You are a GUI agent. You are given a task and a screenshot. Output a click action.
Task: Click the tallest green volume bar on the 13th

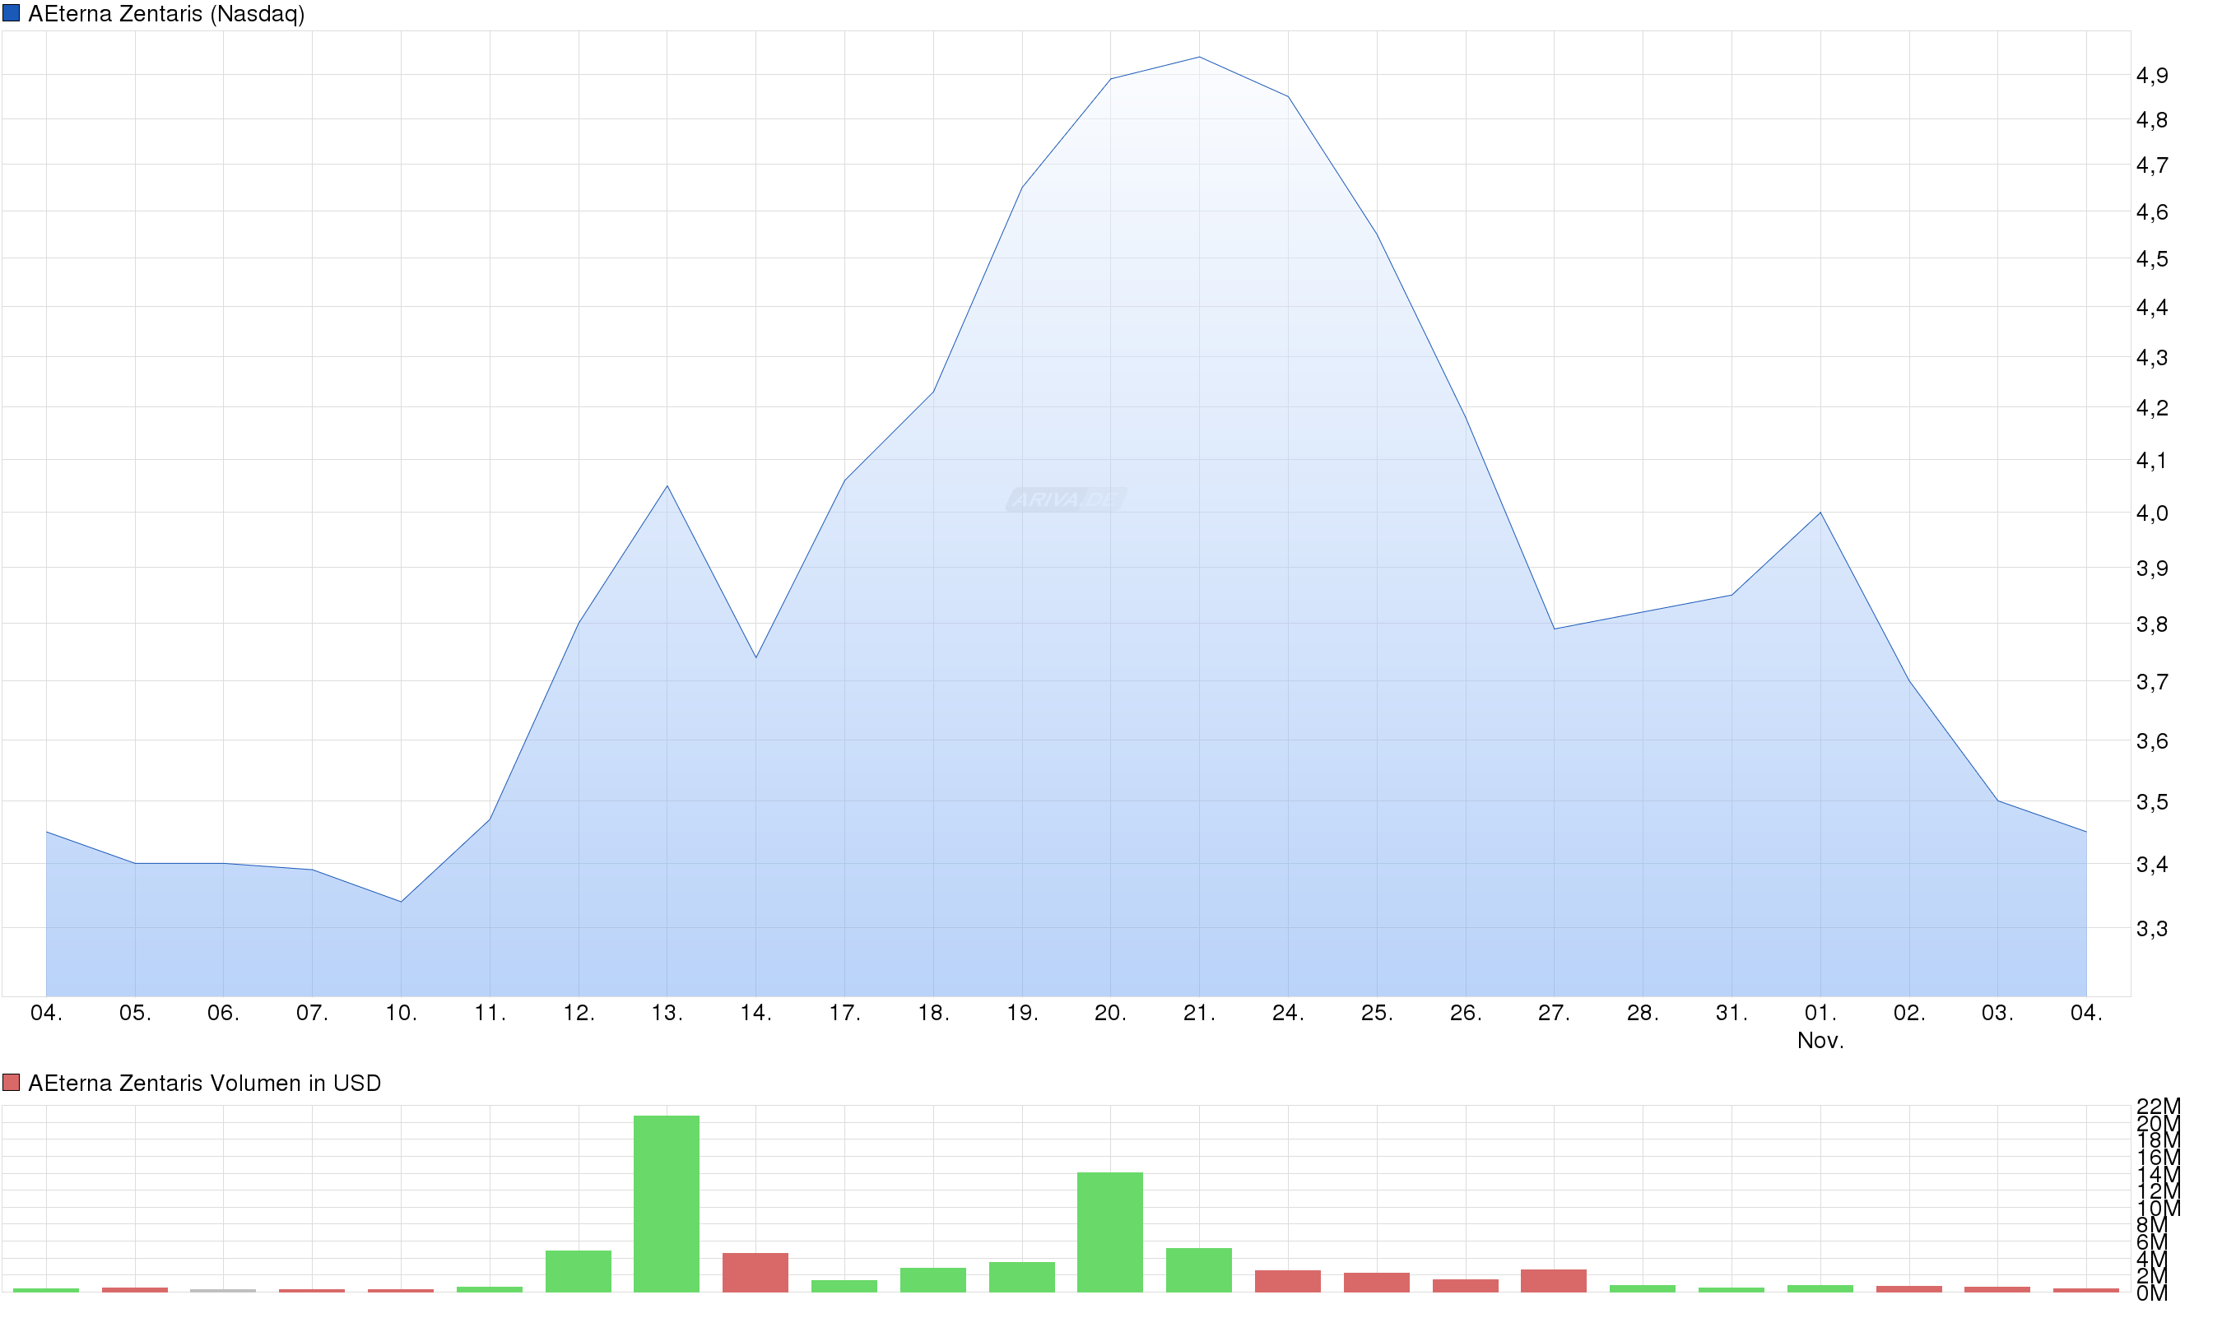tap(667, 1204)
